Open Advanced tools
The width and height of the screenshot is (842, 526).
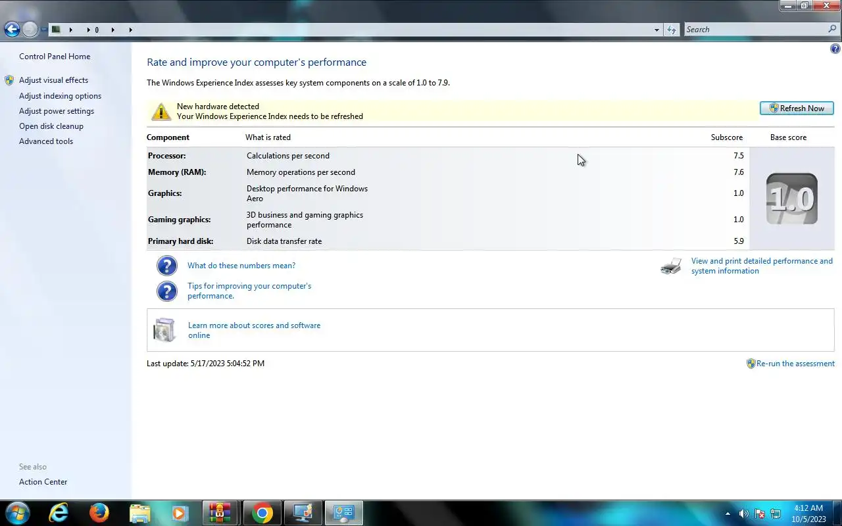tap(46, 141)
